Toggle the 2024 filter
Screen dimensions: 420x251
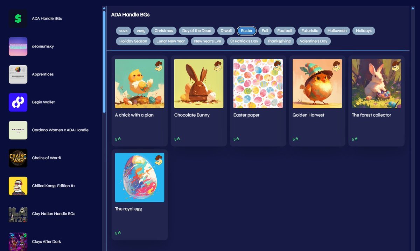(123, 31)
